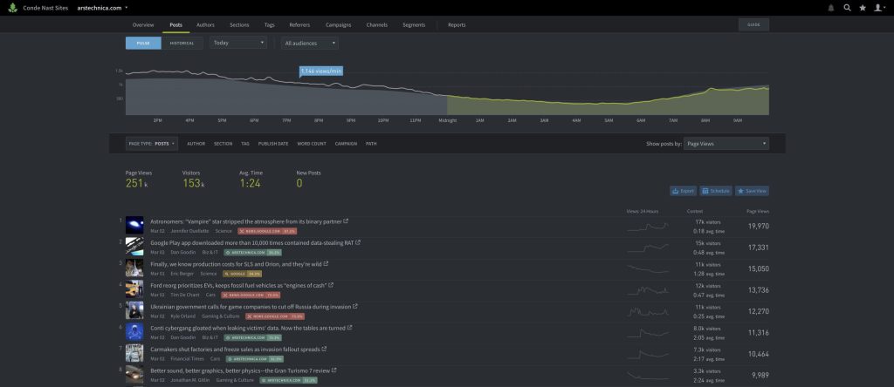Click the Export button
Image resolution: width=894 pixels, height=387 pixels.
(683, 191)
